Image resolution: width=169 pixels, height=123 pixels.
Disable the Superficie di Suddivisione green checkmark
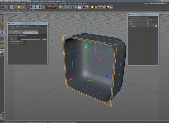pyautogui.click(x=150, y=22)
